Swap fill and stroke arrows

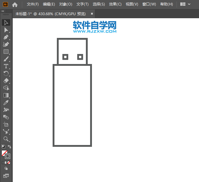[x=9, y=147]
